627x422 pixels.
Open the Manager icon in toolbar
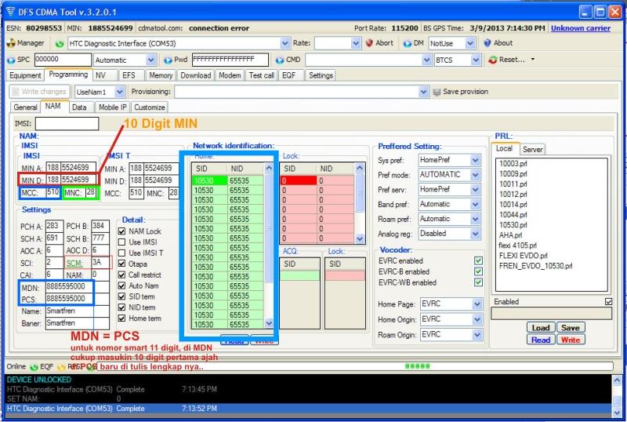11,43
